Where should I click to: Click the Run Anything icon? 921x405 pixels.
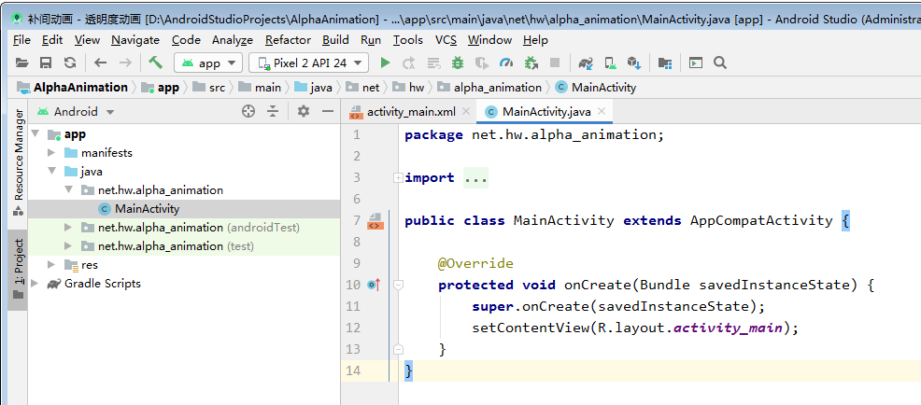(x=696, y=63)
